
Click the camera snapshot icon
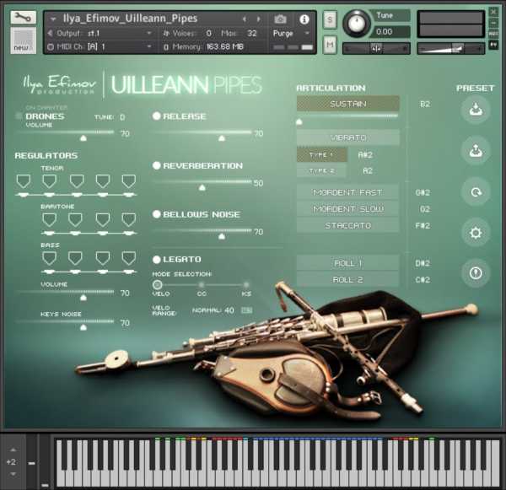point(280,19)
